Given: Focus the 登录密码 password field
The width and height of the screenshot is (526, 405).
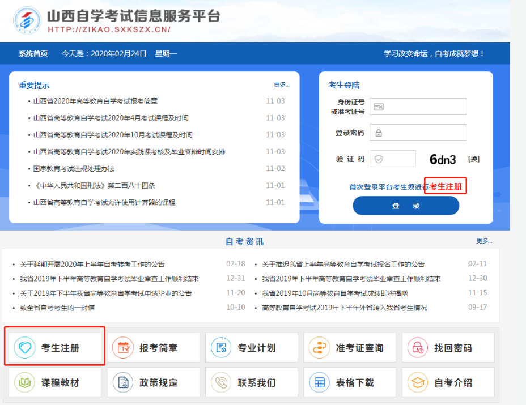Looking at the screenshot, I should click(418, 133).
